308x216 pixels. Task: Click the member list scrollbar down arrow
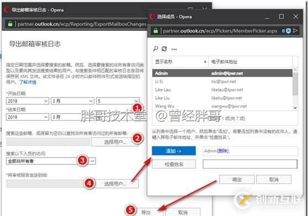(x=295, y=107)
